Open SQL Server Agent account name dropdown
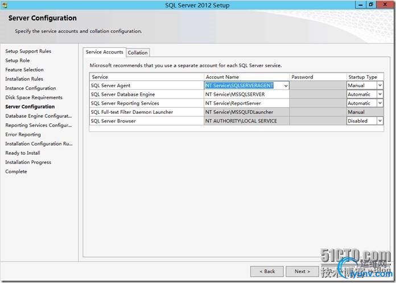The image size is (396, 283). click(x=286, y=85)
